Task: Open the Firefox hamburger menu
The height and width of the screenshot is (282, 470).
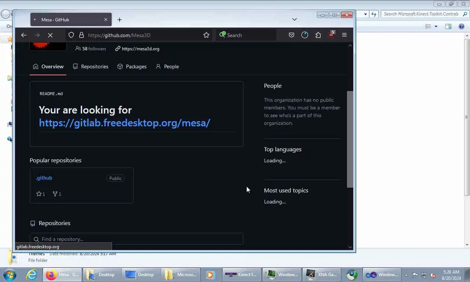Action: tap(344, 35)
